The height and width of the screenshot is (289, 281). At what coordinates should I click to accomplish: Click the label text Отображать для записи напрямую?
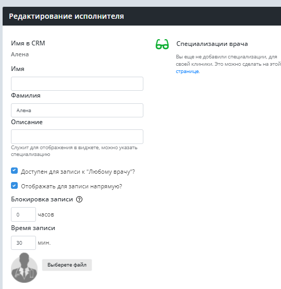[71, 186]
